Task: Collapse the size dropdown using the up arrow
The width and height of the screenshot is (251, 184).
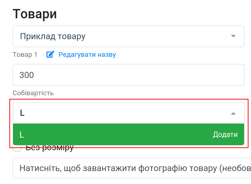Action: [x=233, y=114]
